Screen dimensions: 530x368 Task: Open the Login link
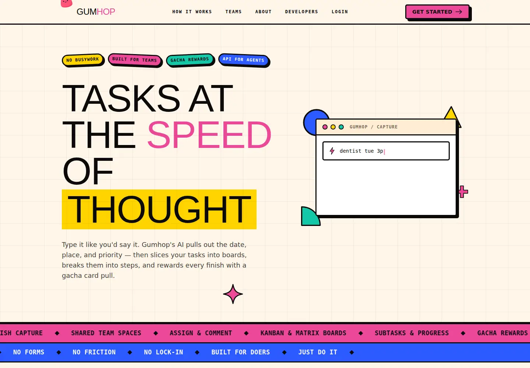340,12
